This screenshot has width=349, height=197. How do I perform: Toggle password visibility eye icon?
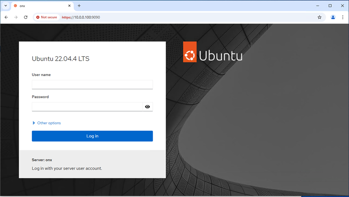pos(147,107)
